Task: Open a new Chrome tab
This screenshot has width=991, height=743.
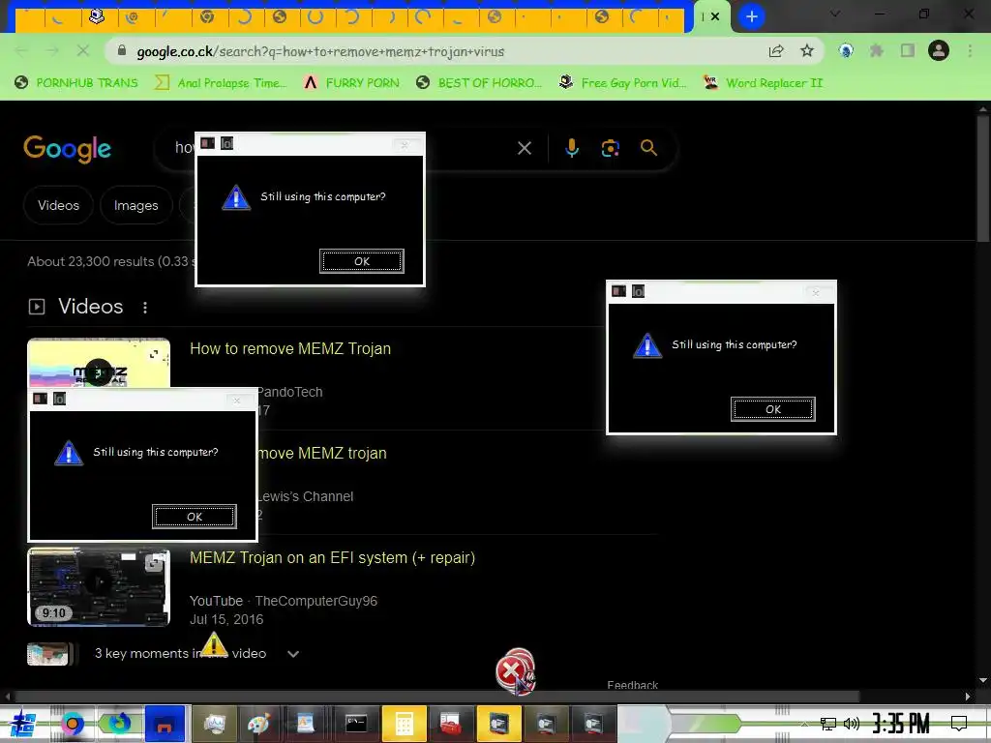Action: tap(751, 16)
